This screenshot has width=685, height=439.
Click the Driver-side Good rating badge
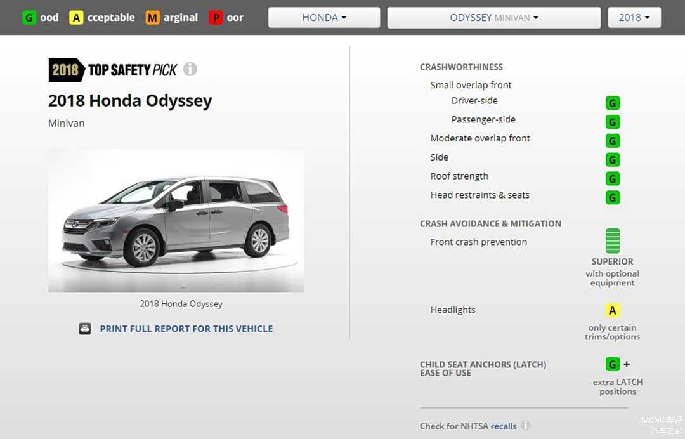[612, 103]
